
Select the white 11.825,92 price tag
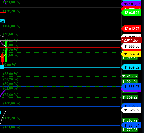point(131,110)
